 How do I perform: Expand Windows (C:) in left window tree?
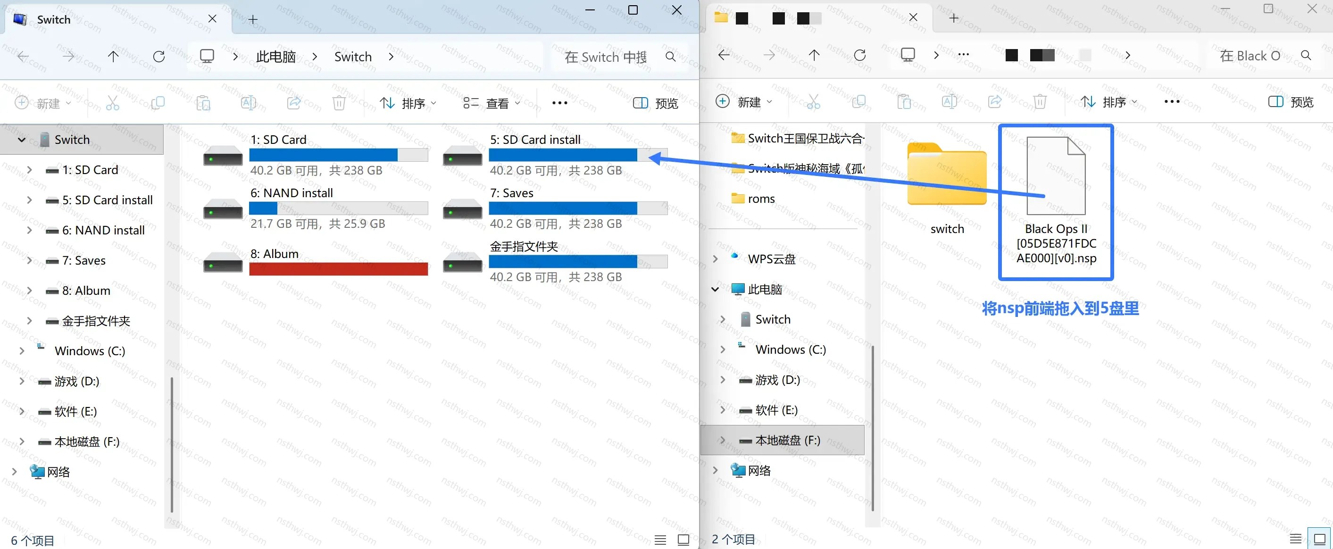tap(22, 351)
